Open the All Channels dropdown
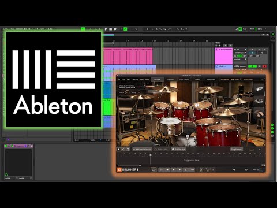 tap(240, 53)
